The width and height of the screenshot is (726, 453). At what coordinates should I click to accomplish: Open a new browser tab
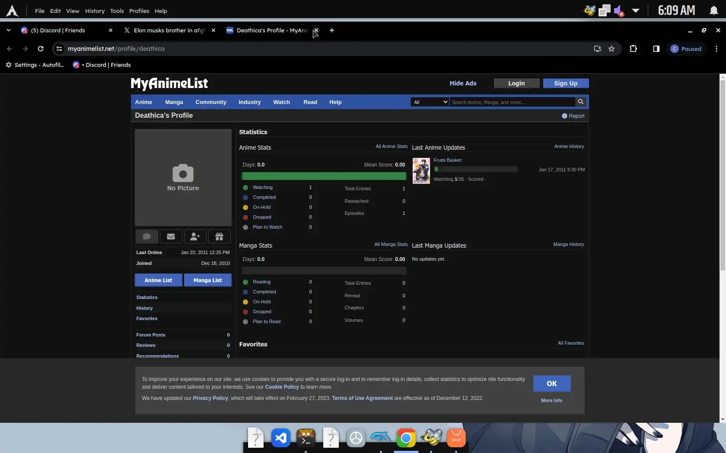[332, 30]
